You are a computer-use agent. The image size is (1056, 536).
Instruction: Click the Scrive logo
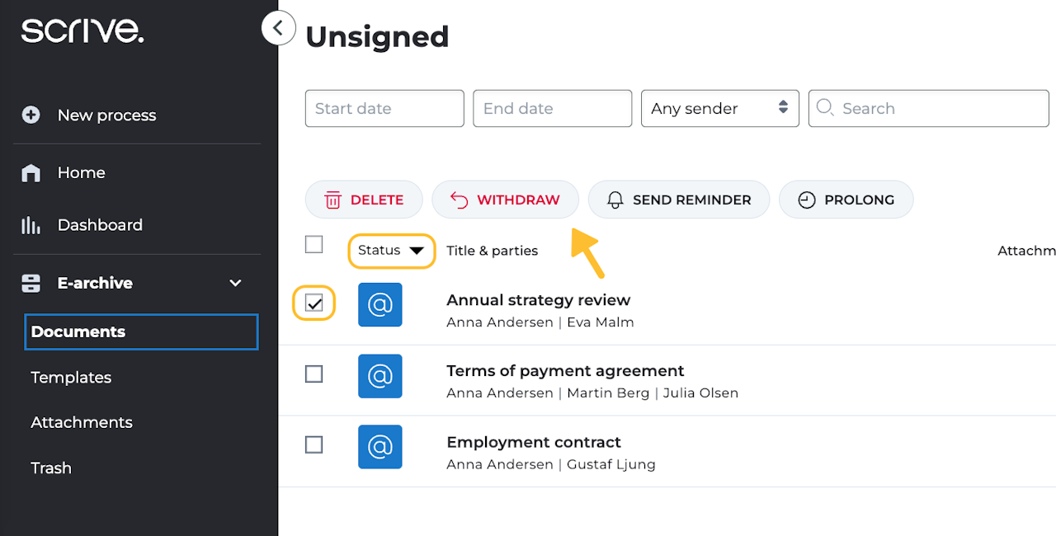[x=82, y=31]
